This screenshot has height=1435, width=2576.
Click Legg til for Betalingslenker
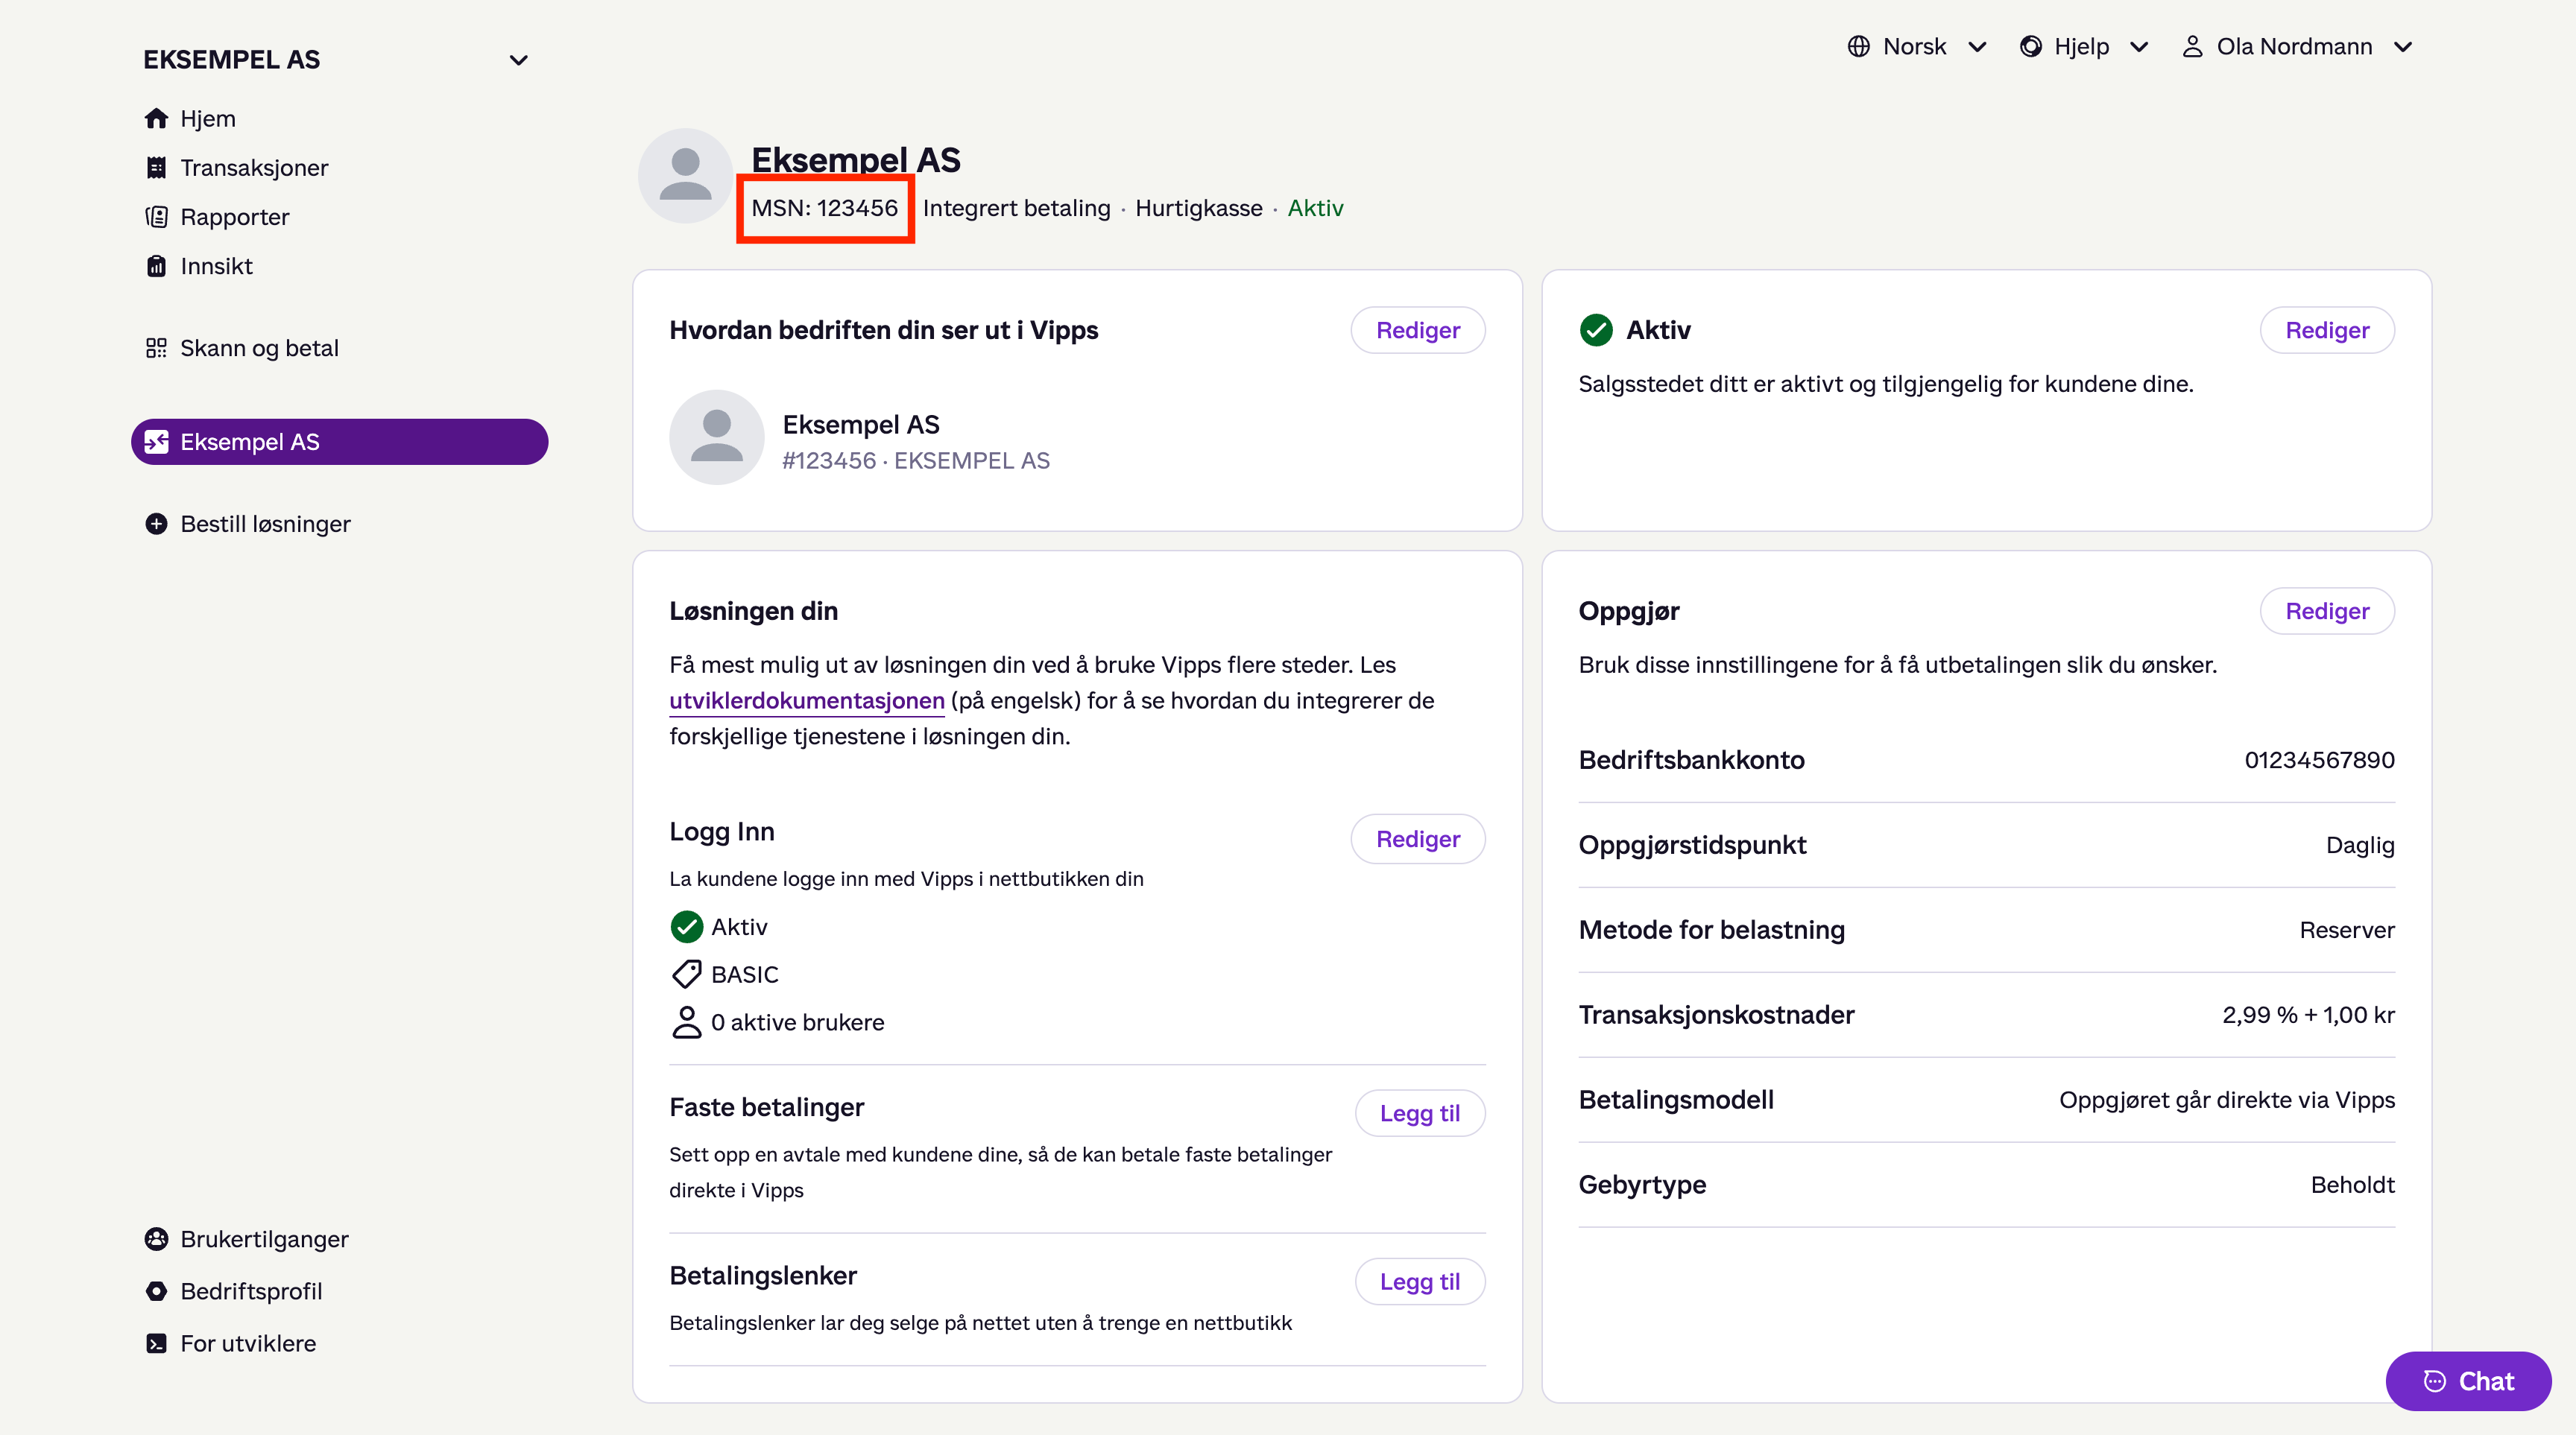[1420, 1281]
